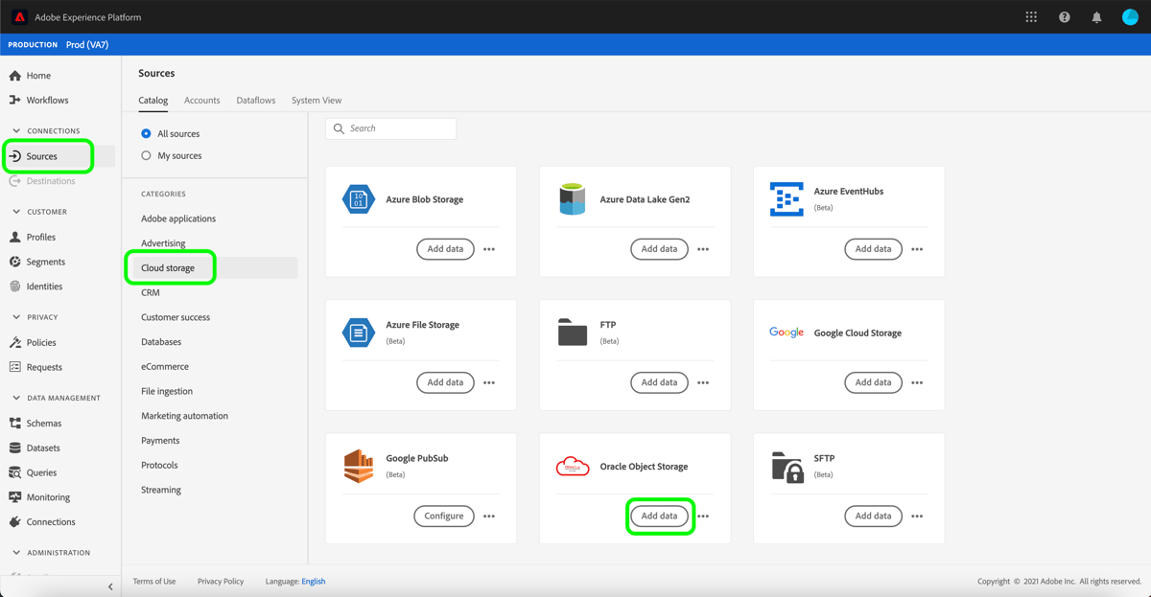Click the Google PubSub logo
Screen dimensions: 1151x597
point(359,466)
